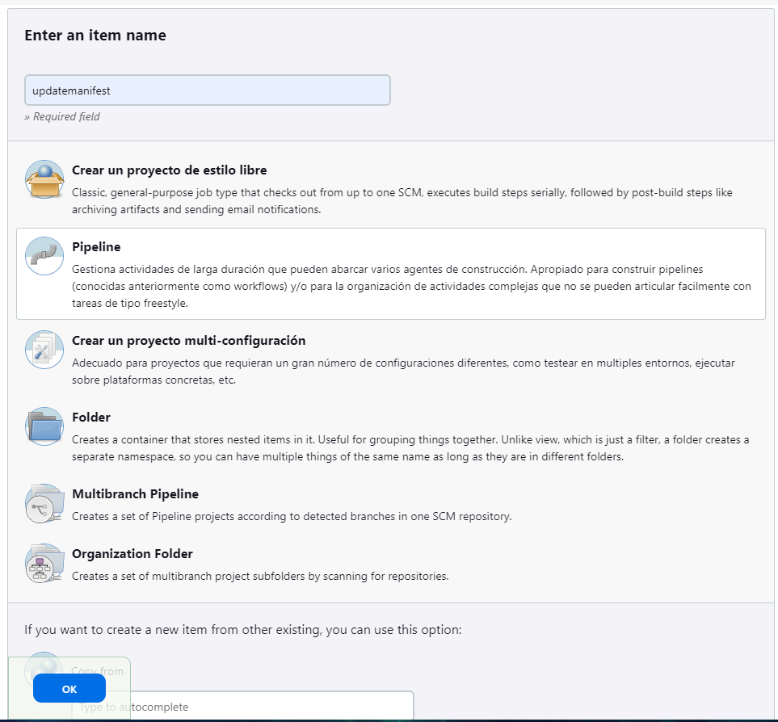
Task: Choose Crear un proyecto de estilo libre
Action: pos(169,170)
